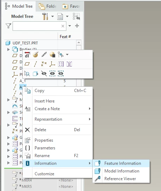The height and width of the screenshot is (191, 161).
Task: Open the Model Tree settings hammer icon
Action: (45, 16)
